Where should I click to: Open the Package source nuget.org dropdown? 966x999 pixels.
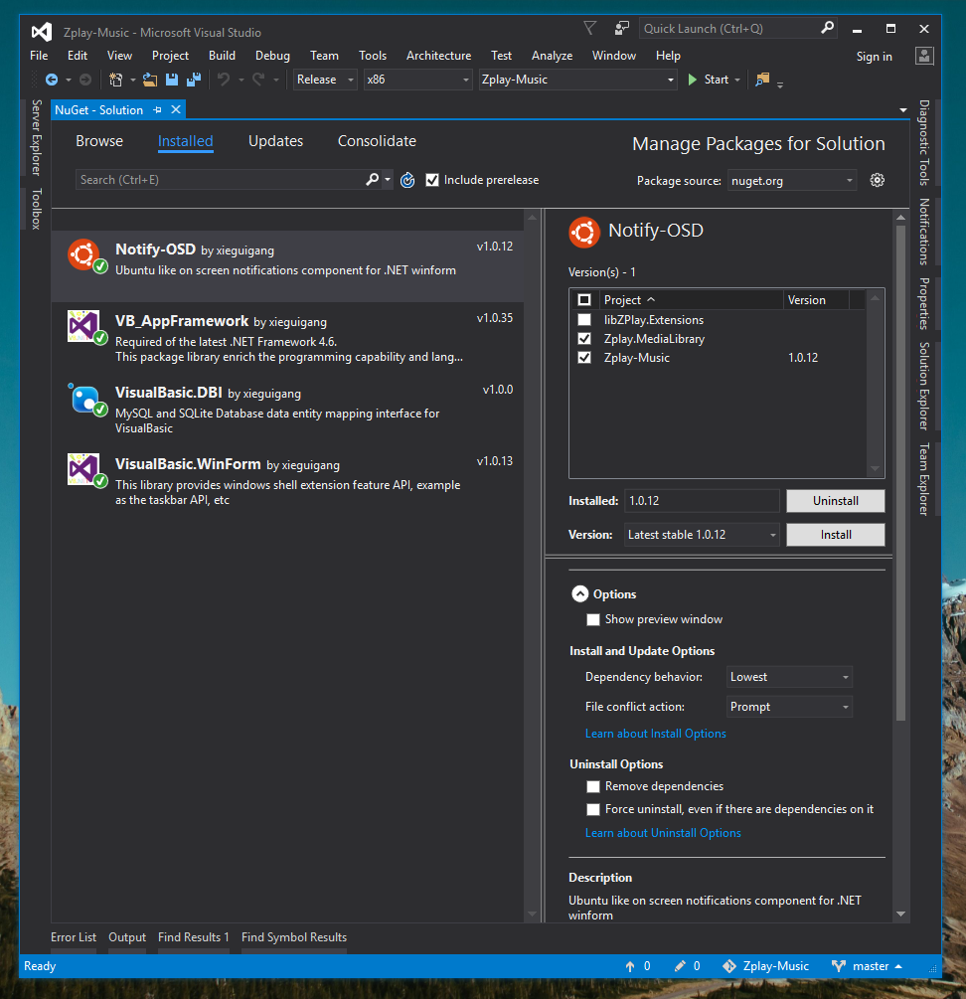[x=791, y=180]
